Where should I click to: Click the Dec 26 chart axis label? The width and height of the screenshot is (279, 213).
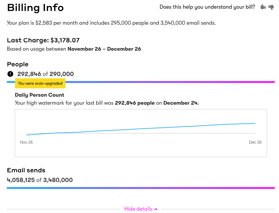(x=255, y=142)
